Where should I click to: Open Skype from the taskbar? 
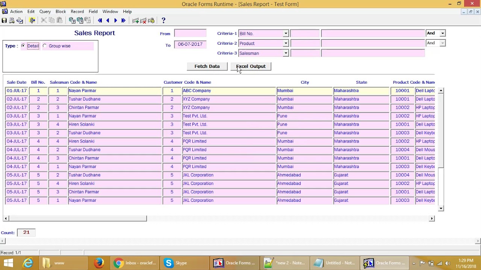184,263
